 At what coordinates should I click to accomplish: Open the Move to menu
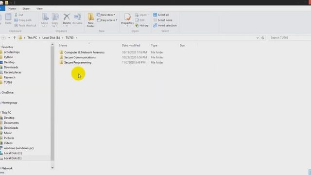click(45, 20)
